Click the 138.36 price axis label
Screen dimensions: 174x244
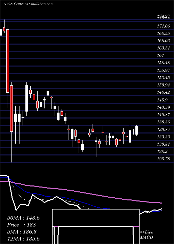pyautogui.click(x=164, y=122)
